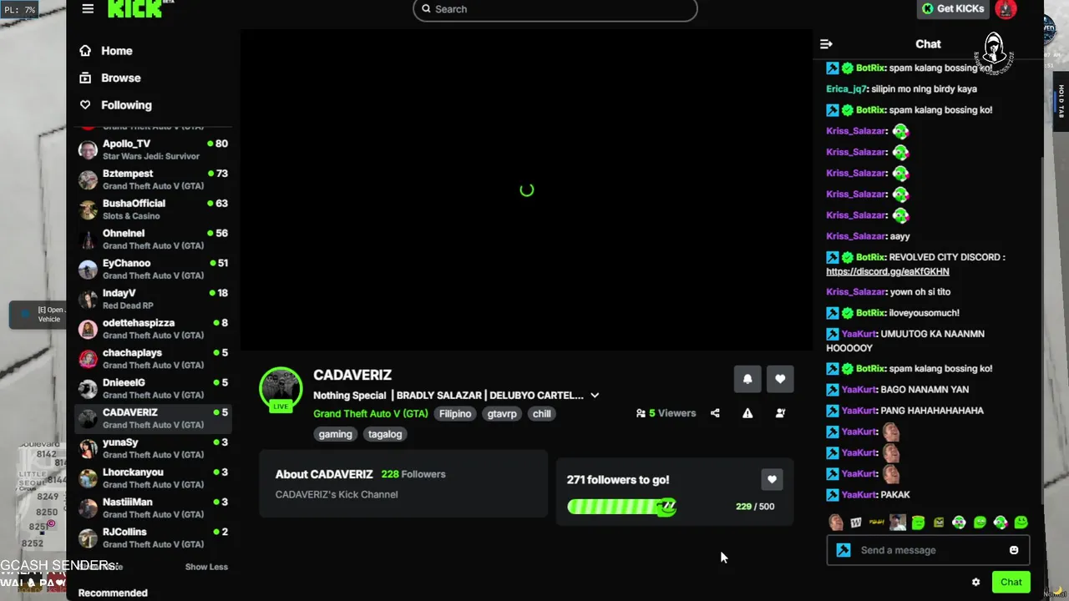Pick the angry olive face emote

(939, 523)
